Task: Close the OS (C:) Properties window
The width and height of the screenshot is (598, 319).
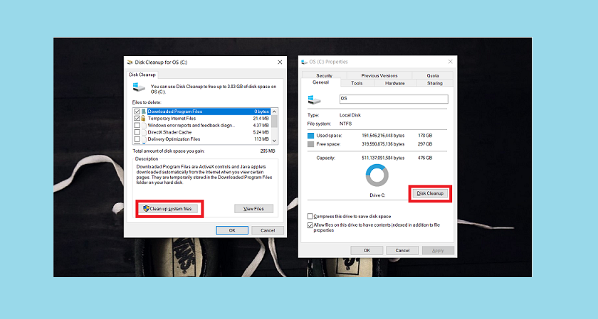Action: coord(450,61)
